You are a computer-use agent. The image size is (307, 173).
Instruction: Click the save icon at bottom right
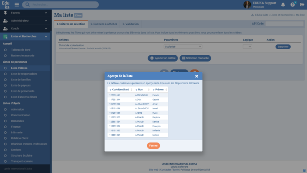coord(304,171)
